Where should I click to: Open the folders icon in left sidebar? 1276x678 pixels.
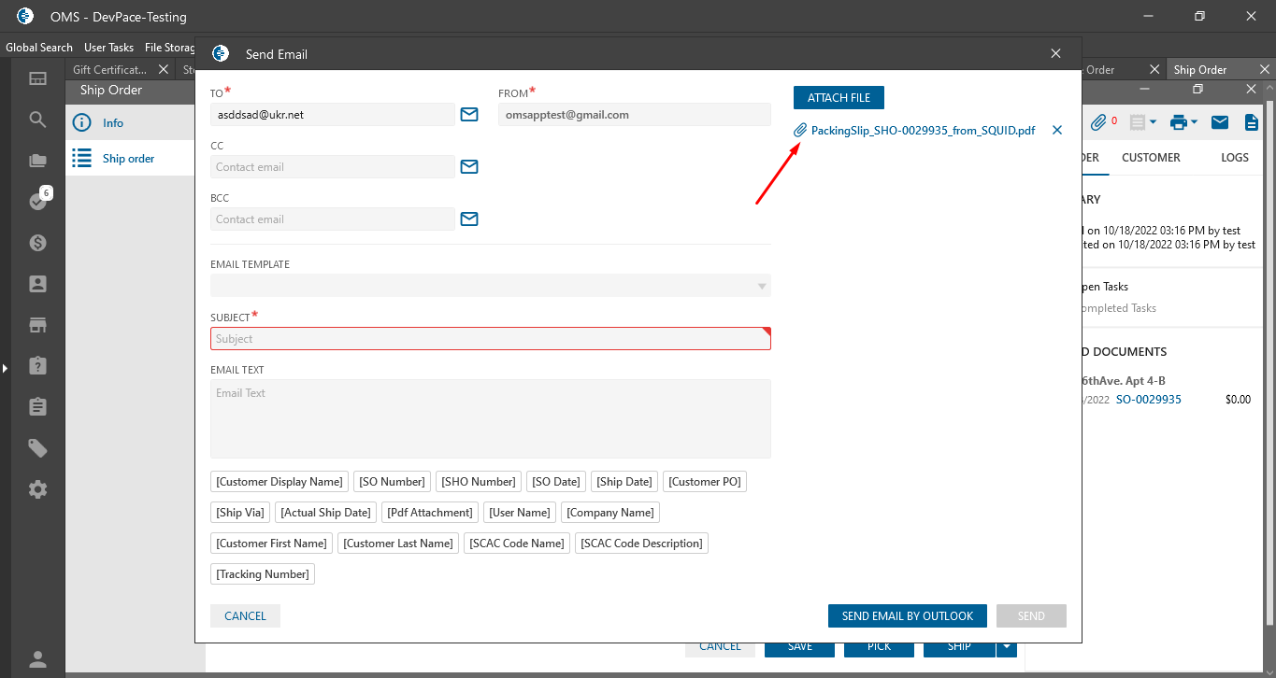[38, 161]
